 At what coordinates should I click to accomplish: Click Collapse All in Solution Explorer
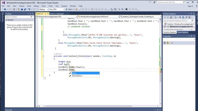[186, 17]
